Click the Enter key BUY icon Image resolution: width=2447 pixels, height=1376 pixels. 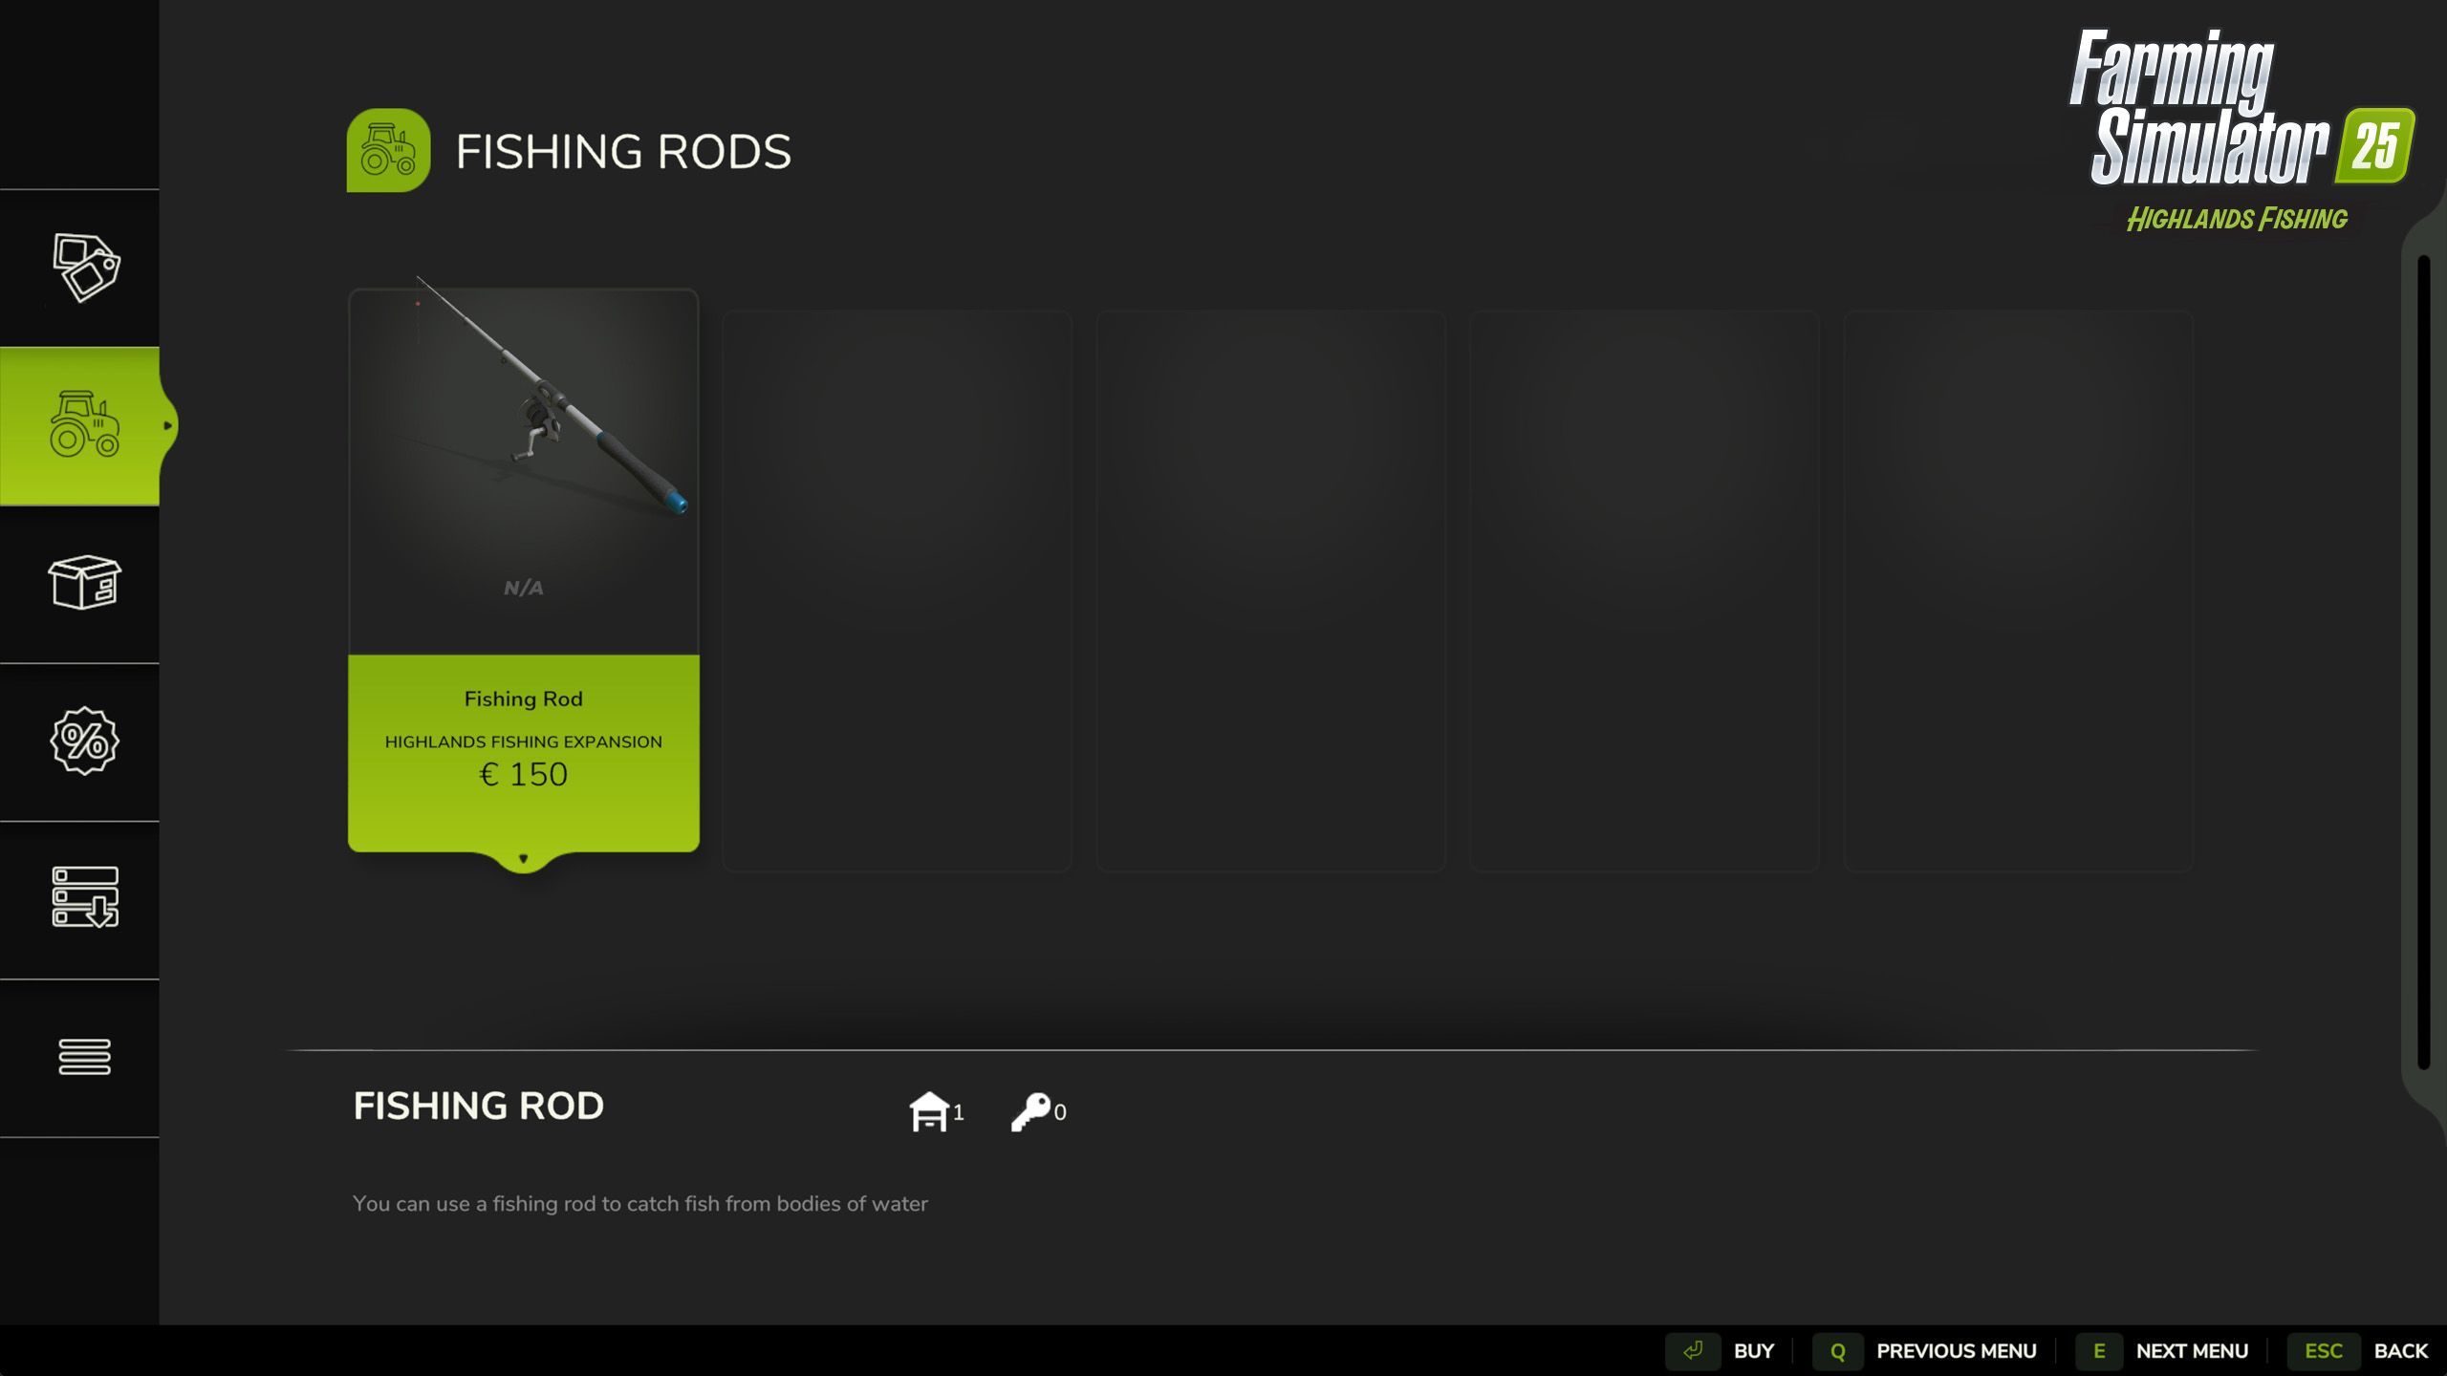1693,1351
